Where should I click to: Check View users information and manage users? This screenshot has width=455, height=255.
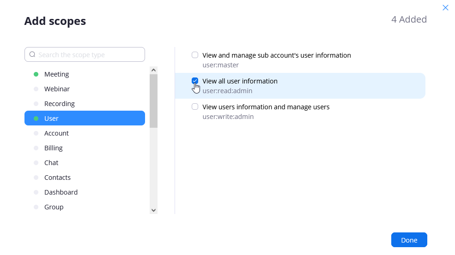[x=195, y=107]
